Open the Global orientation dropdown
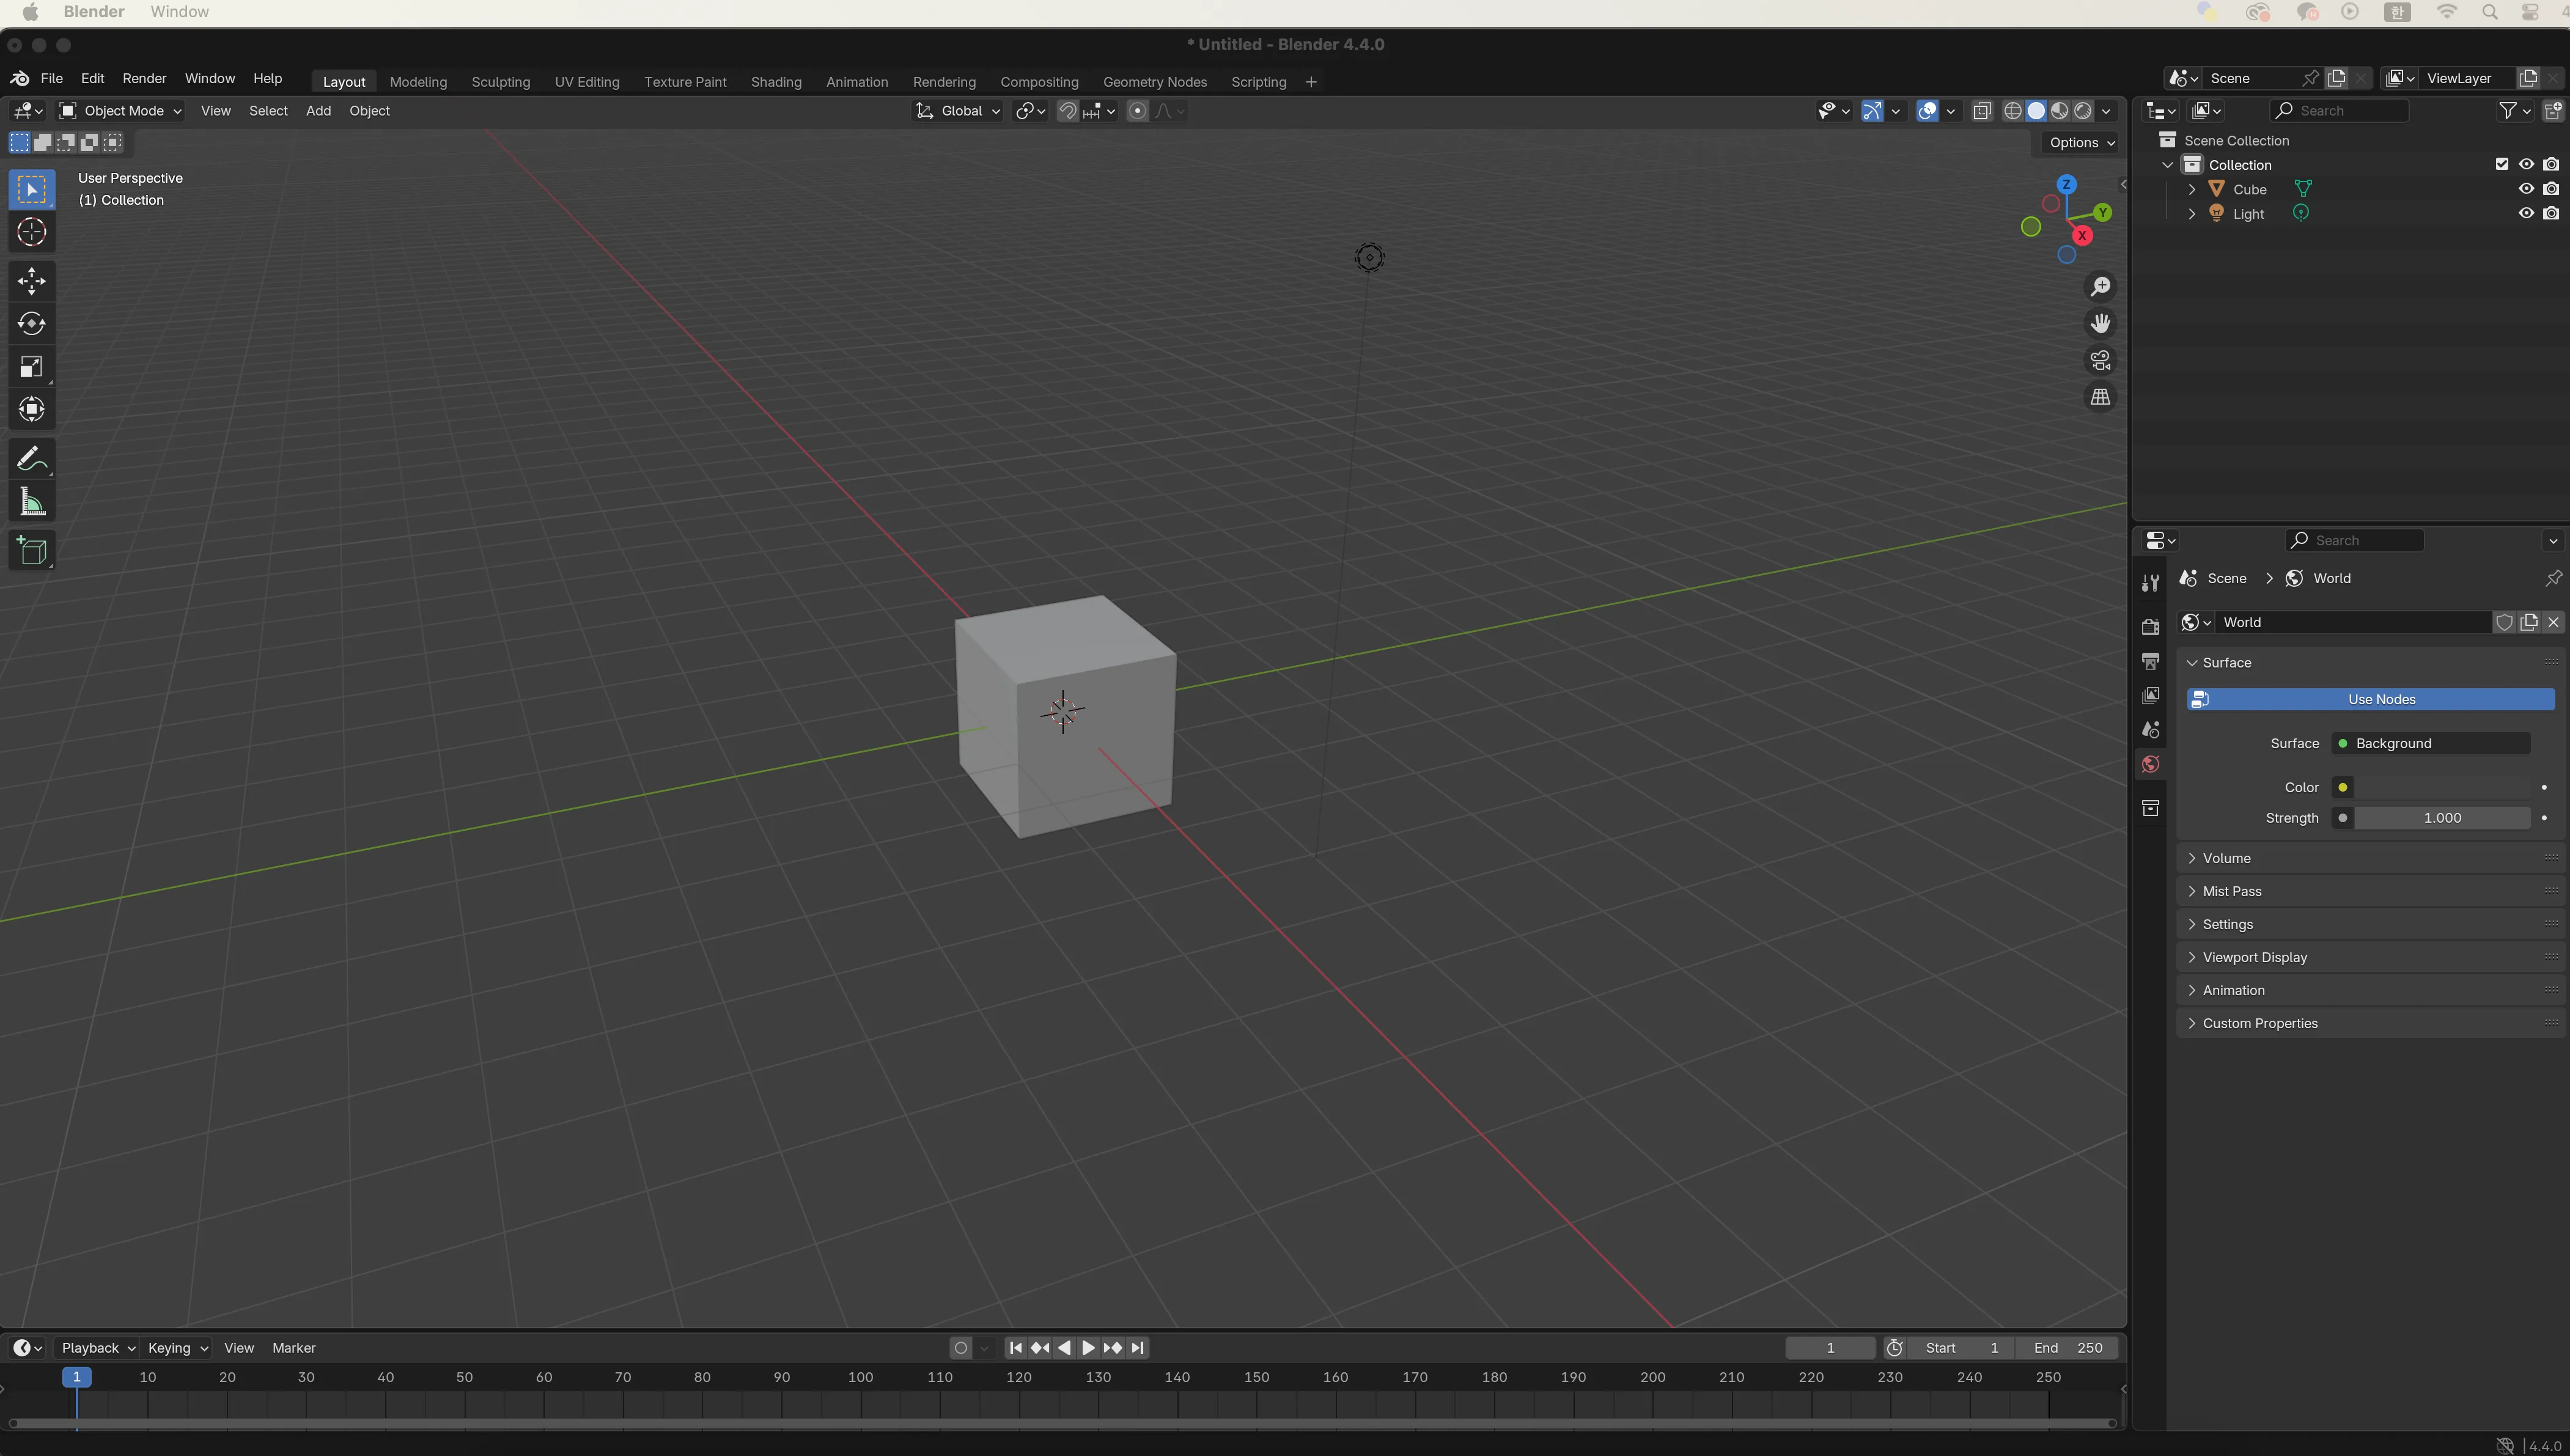 click(x=957, y=111)
